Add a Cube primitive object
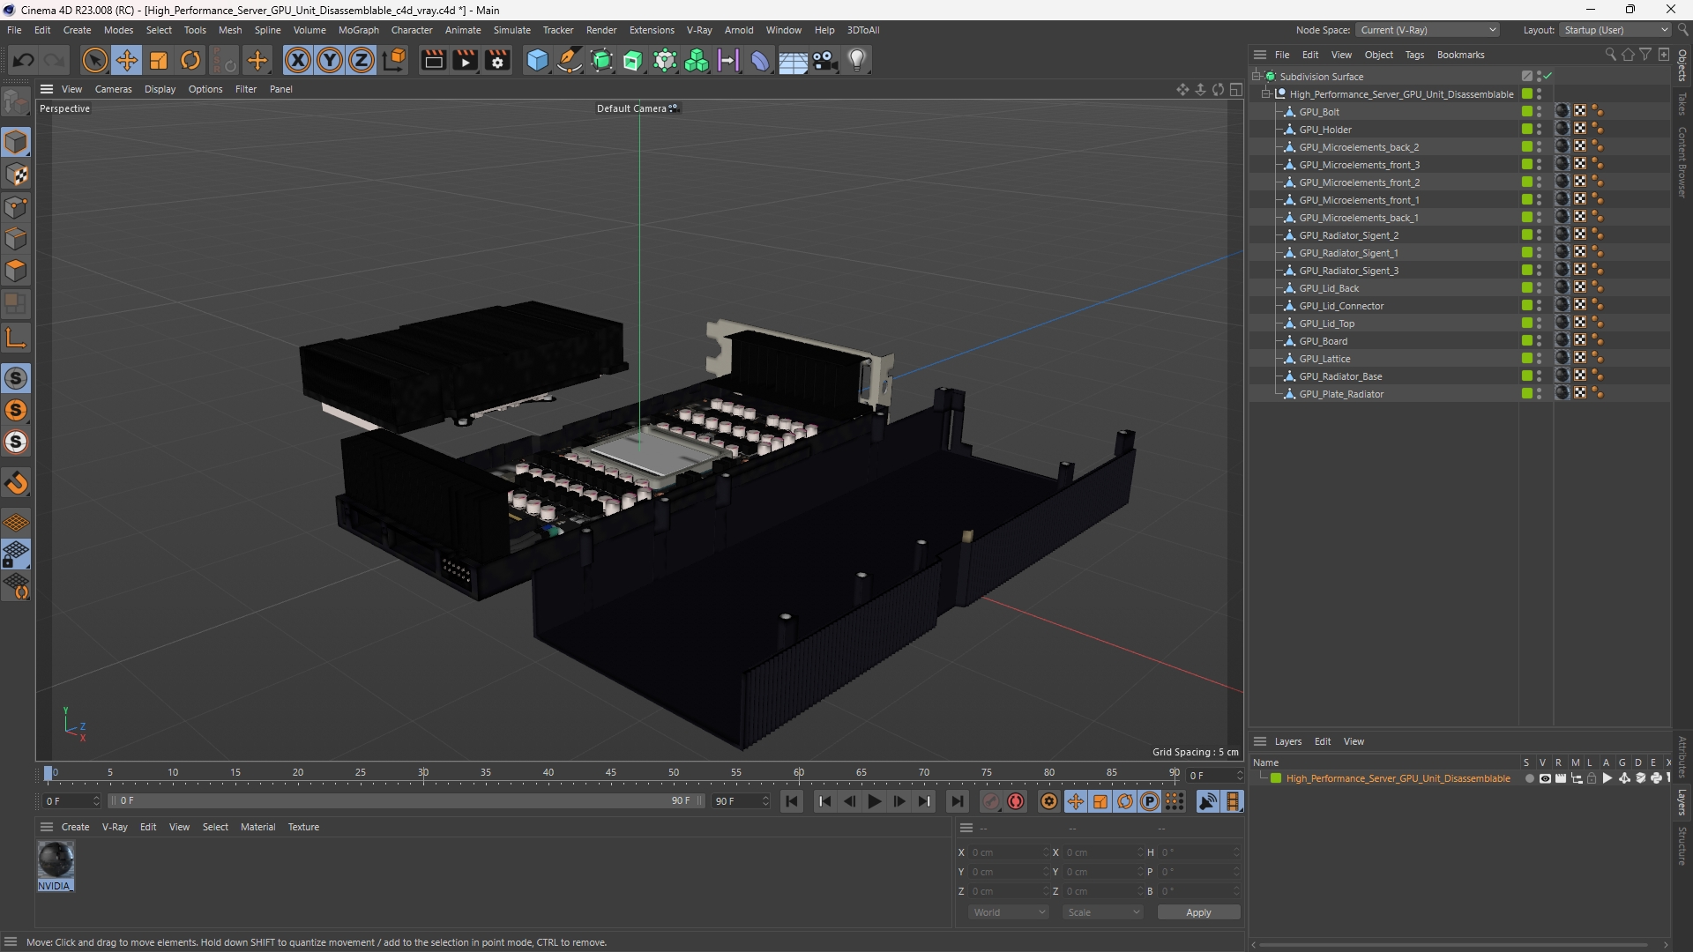 click(537, 61)
